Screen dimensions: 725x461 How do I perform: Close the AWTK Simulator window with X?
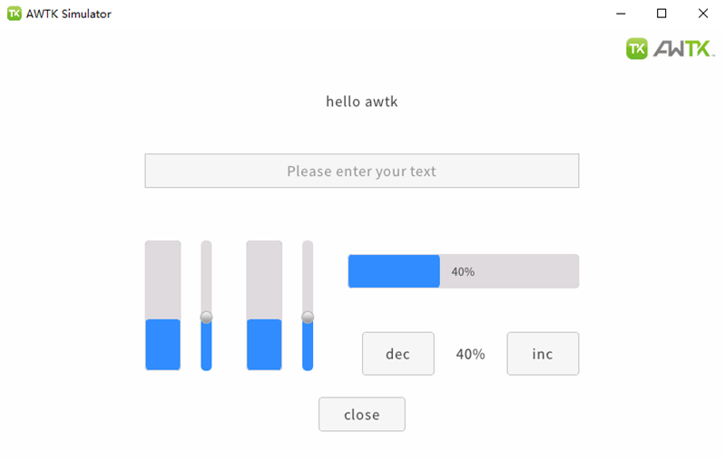tap(703, 14)
